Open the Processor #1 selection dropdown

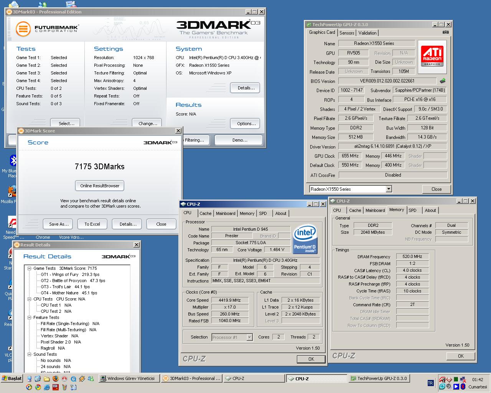pyautogui.click(x=249, y=337)
